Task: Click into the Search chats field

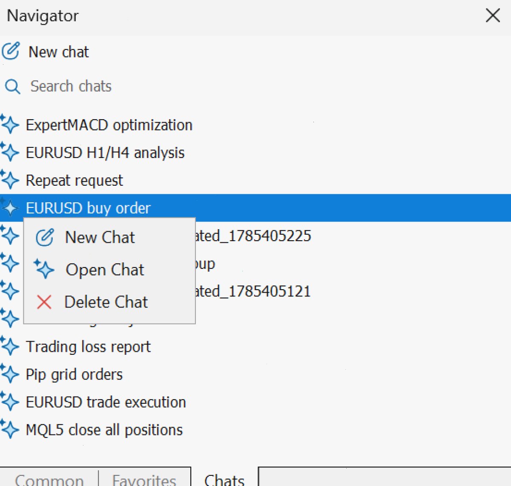Action: [255, 86]
